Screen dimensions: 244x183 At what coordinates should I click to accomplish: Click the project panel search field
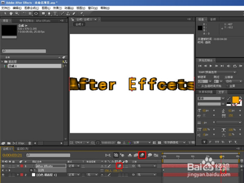coord(24,51)
